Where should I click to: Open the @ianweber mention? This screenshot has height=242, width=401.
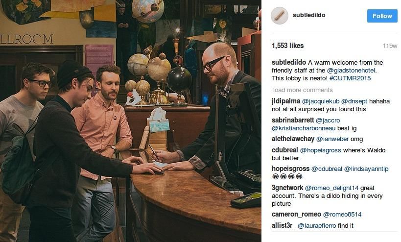tap(332, 139)
